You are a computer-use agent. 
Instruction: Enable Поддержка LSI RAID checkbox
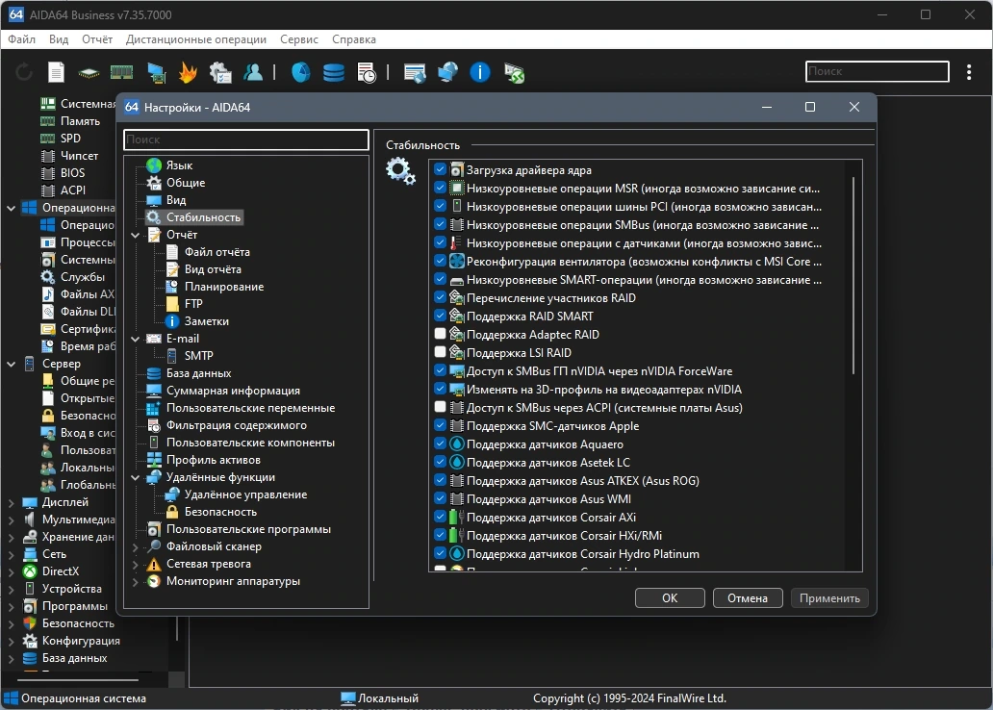click(x=440, y=351)
